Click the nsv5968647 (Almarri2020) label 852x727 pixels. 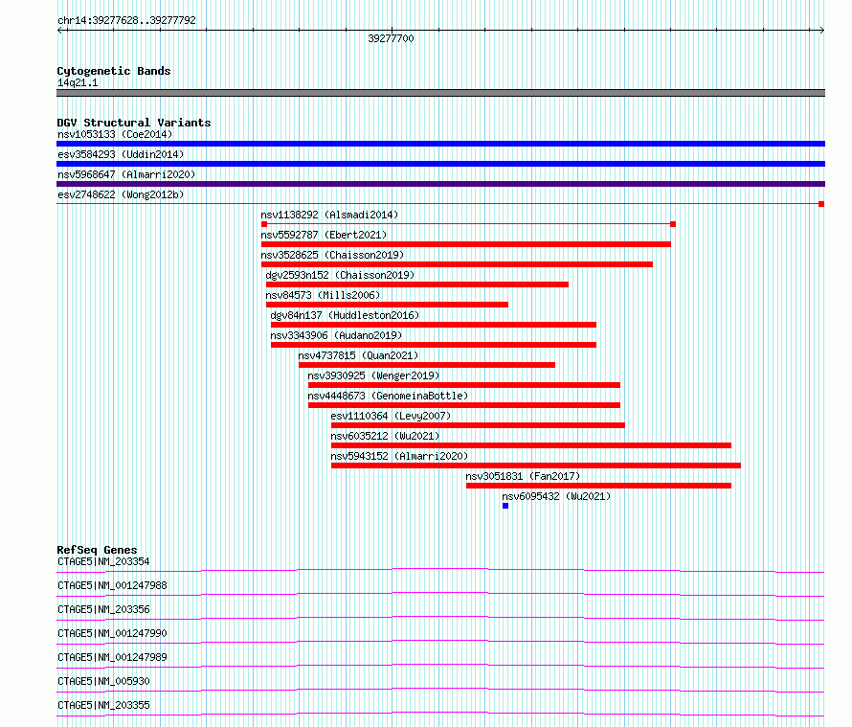[x=126, y=174]
